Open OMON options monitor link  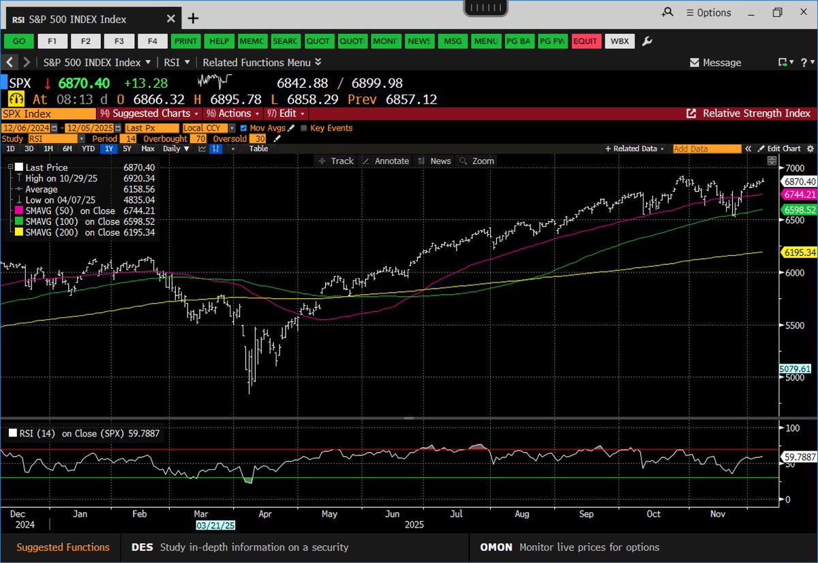(x=570, y=547)
